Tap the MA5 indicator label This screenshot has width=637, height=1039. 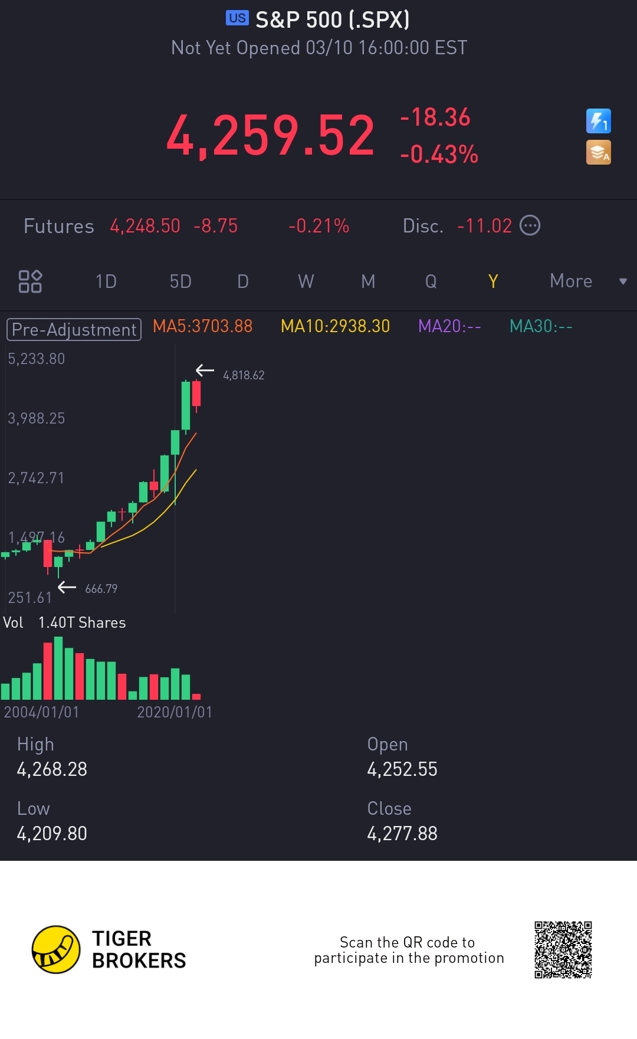point(202,326)
